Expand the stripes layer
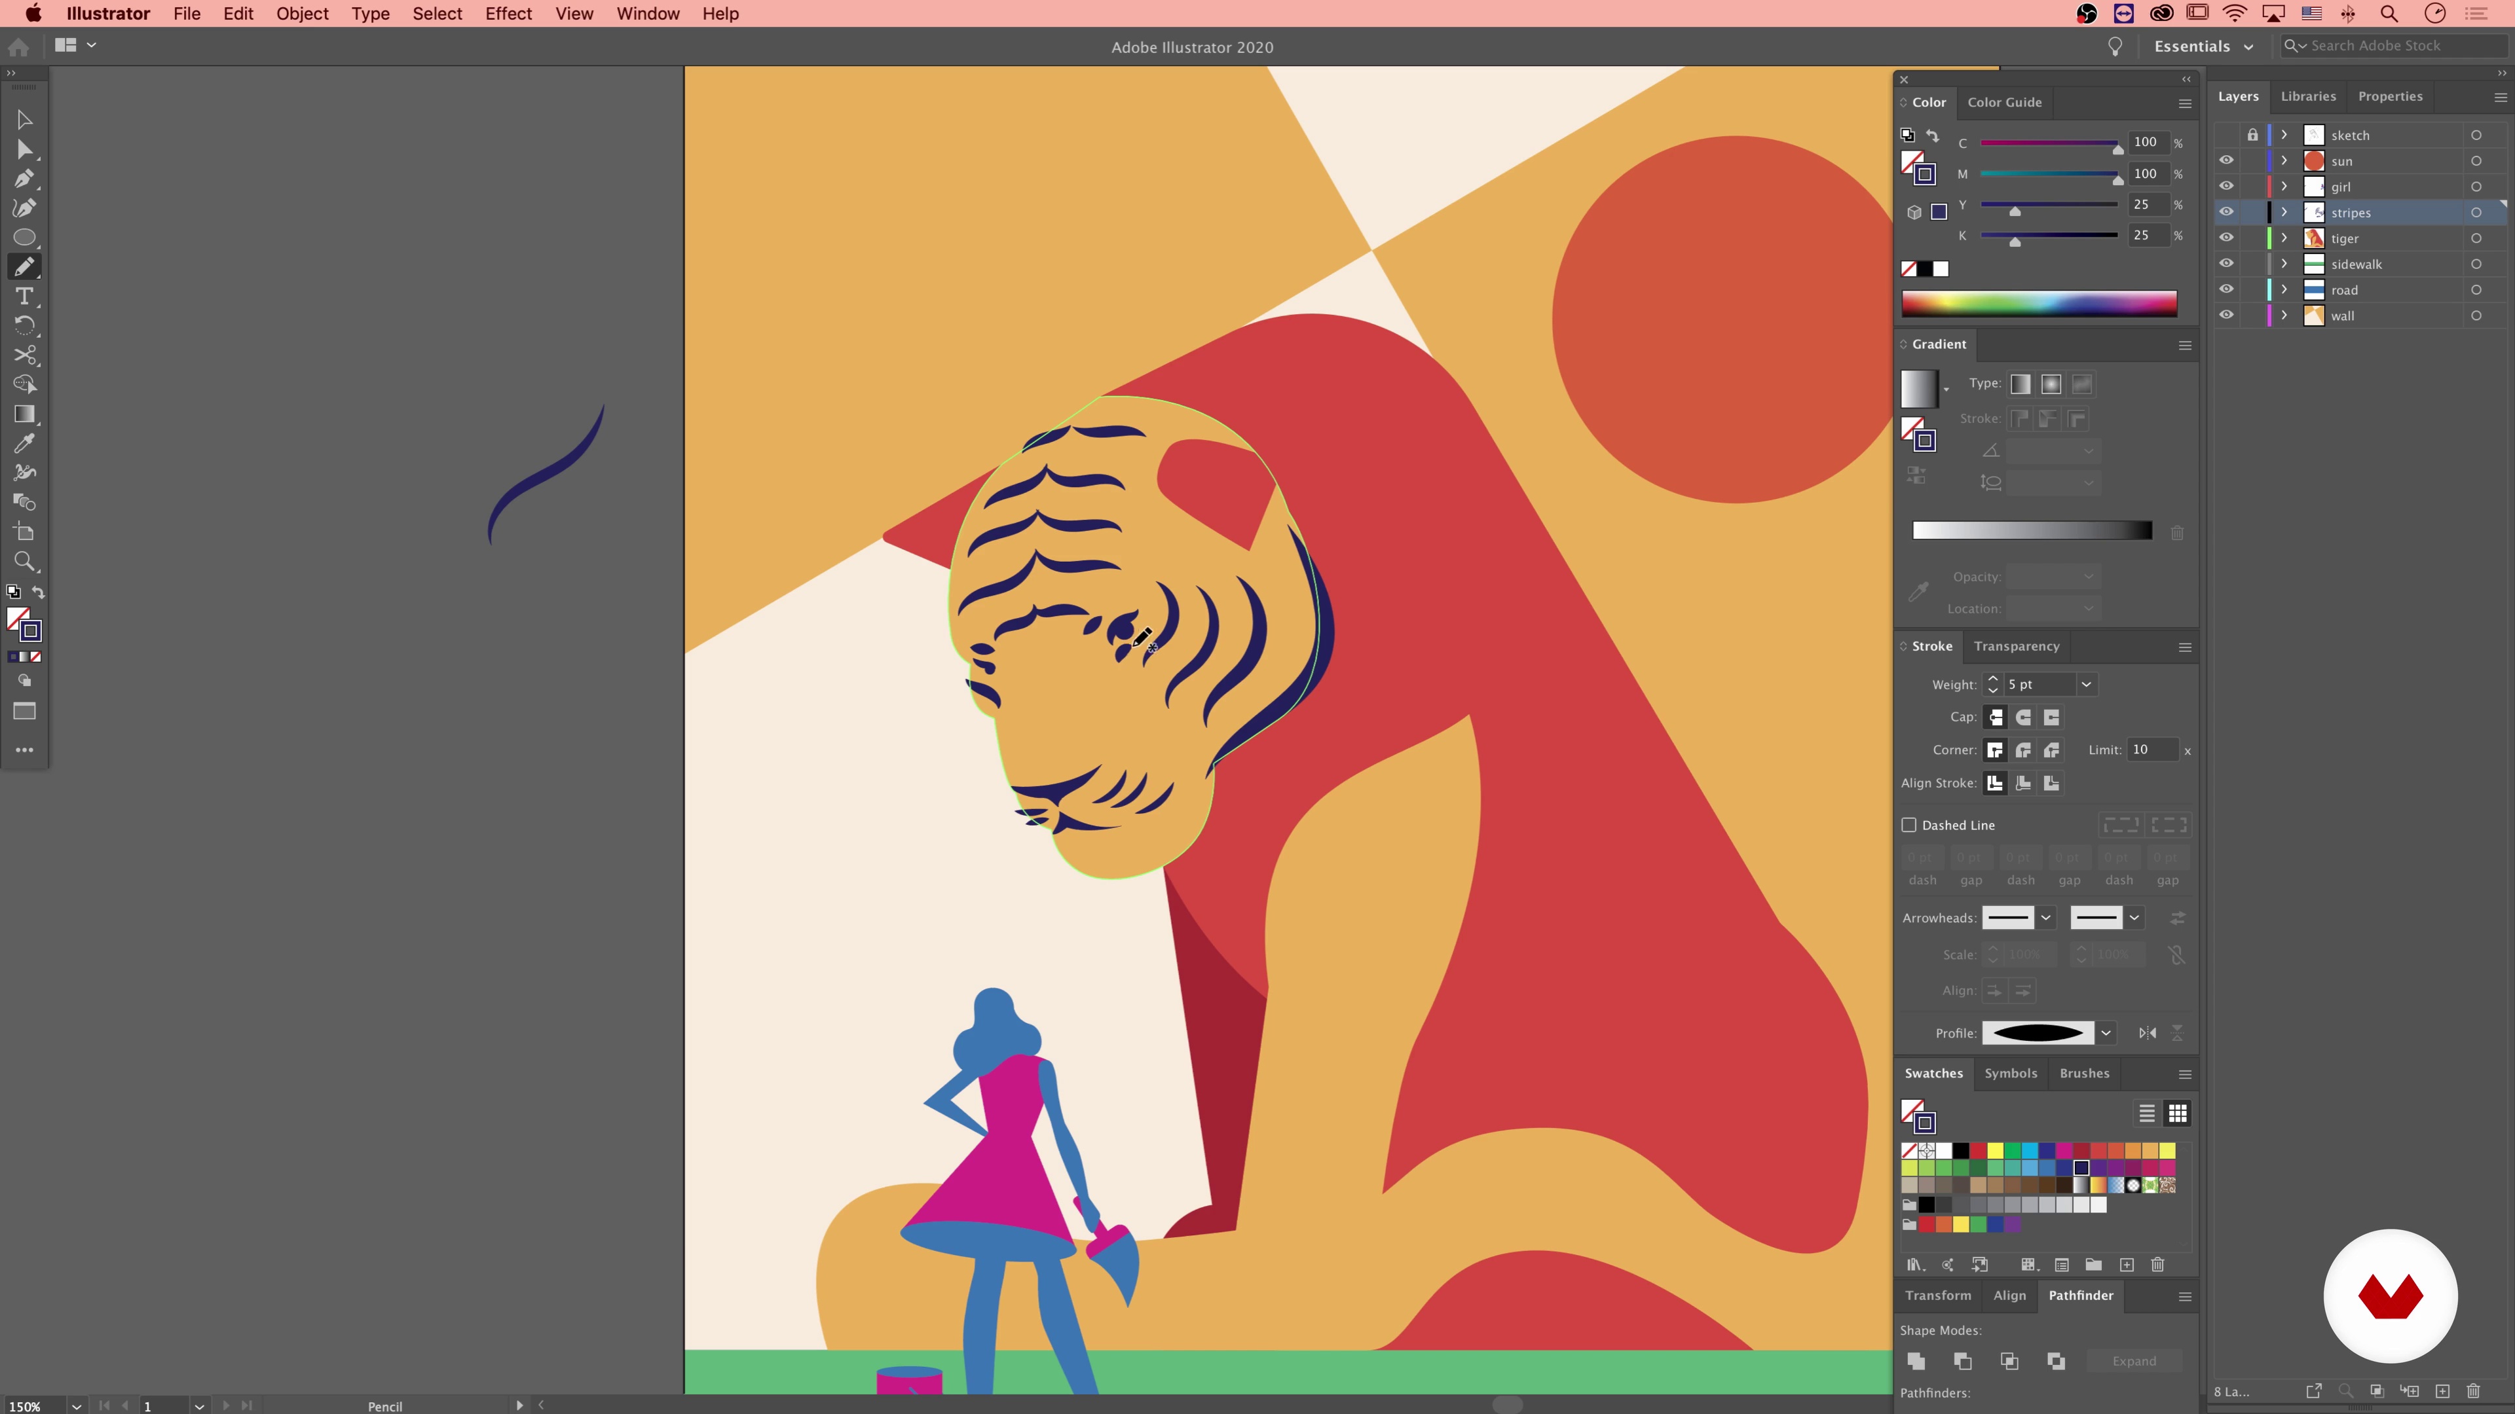This screenshot has height=1414, width=2515. (x=2284, y=211)
